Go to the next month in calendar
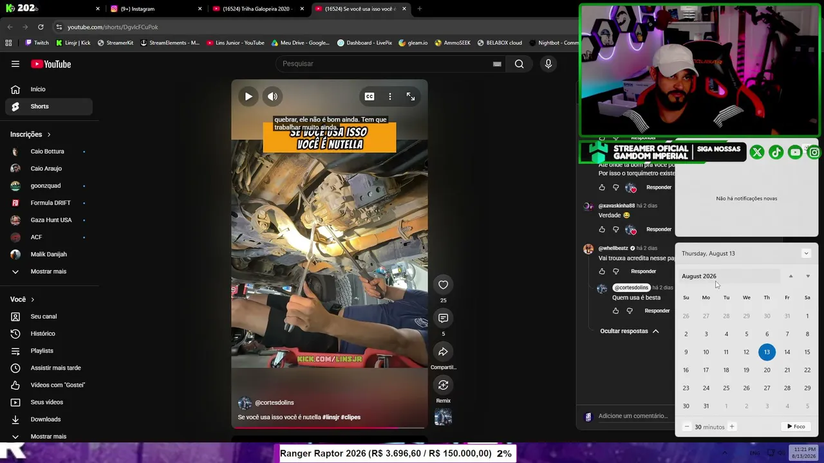 pyautogui.click(x=808, y=277)
